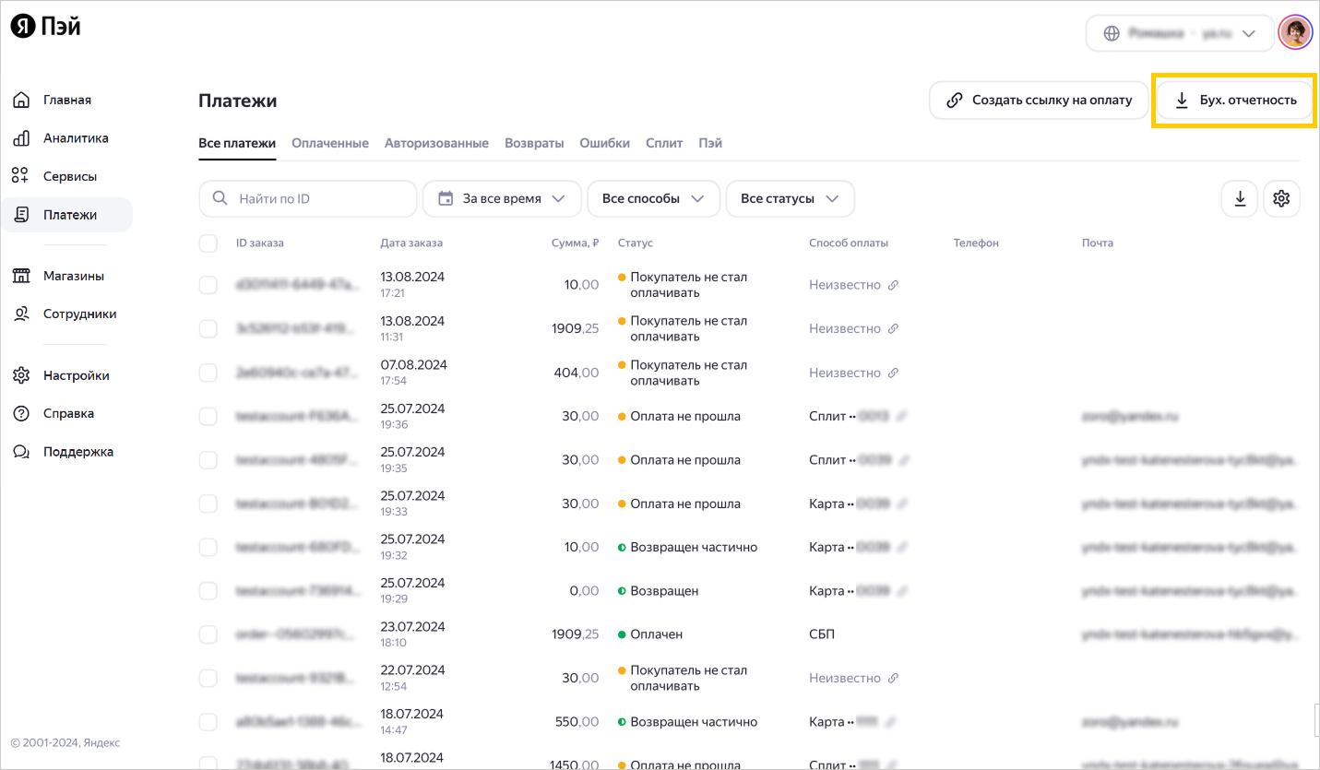Open the Все способы dropdown
The image size is (1320, 770).
tap(653, 198)
